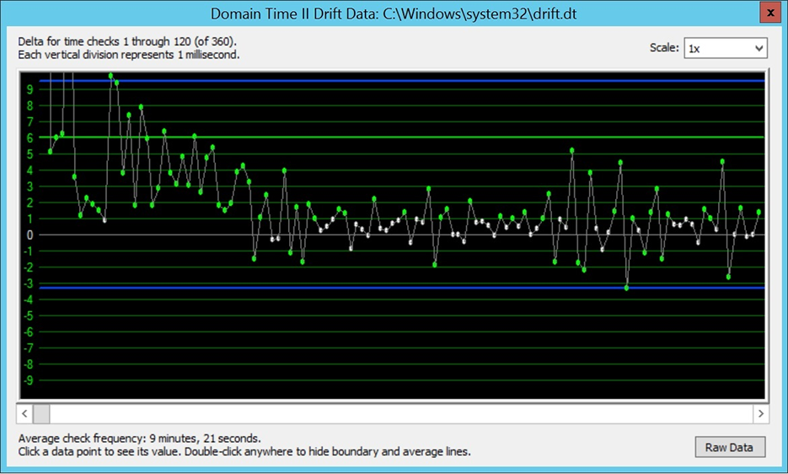Click the 'Scale:' label
Image resolution: width=788 pixels, height=474 pixels.
tap(664, 48)
